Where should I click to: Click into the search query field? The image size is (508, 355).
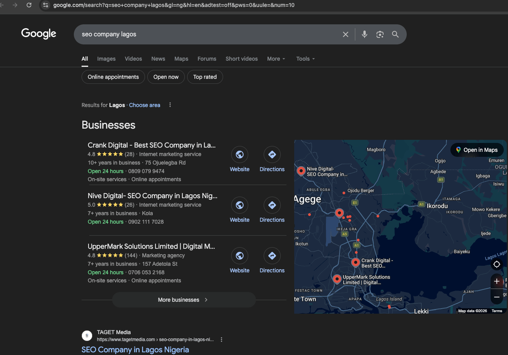[209, 34]
